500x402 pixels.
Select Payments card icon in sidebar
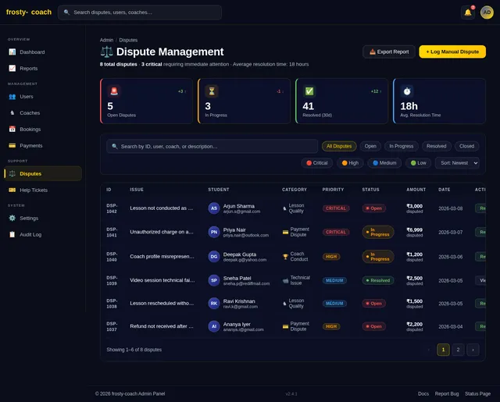coord(12,145)
